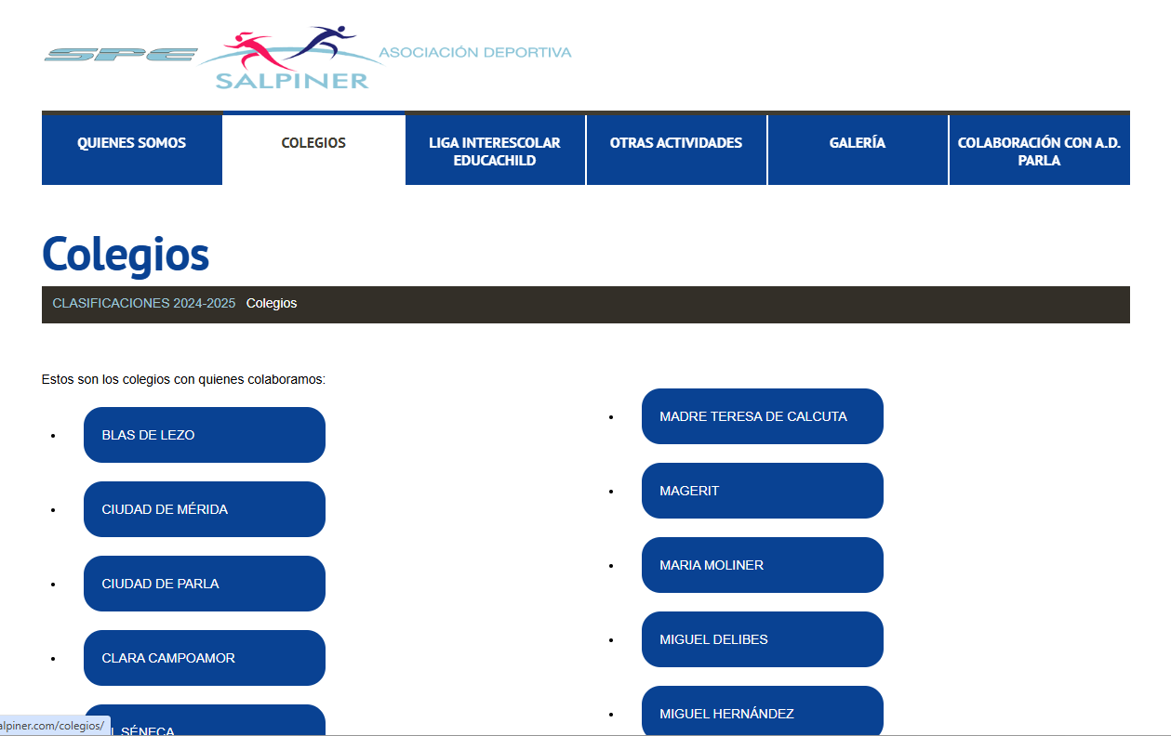Screen dimensions: 1171x736
Task: Select the Colegios navigation tab
Action: [313, 143]
